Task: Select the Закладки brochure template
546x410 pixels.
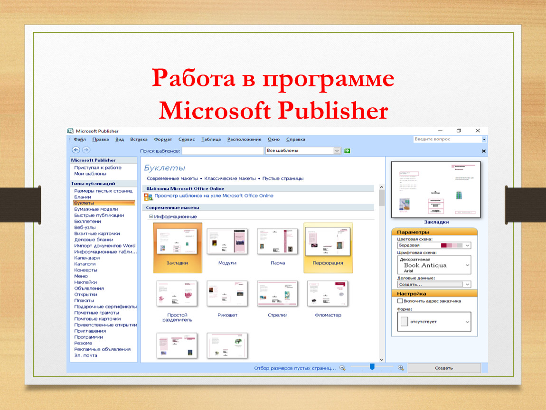Action: pos(177,247)
